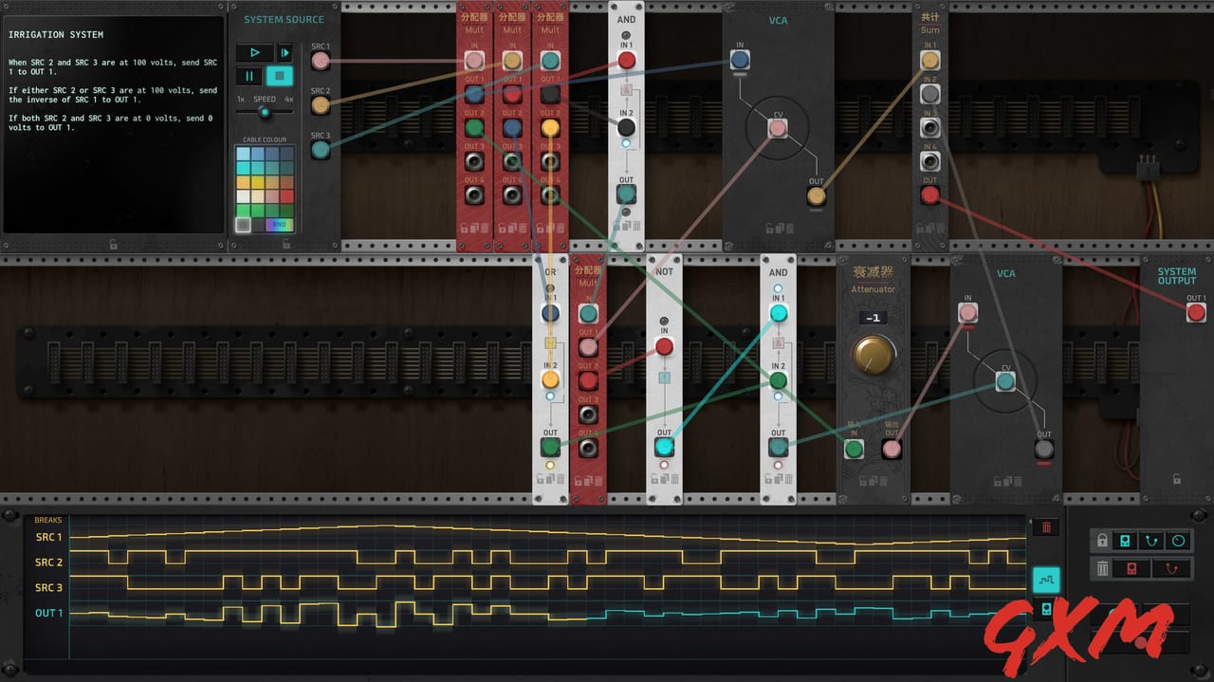Click the delete-all-cables icon in the delete row
The width and height of the screenshot is (1214, 682).
click(x=1171, y=568)
